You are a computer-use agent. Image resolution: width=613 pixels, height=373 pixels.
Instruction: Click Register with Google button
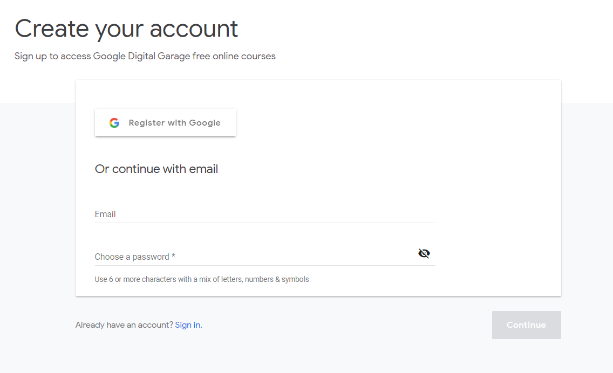pos(165,123)
